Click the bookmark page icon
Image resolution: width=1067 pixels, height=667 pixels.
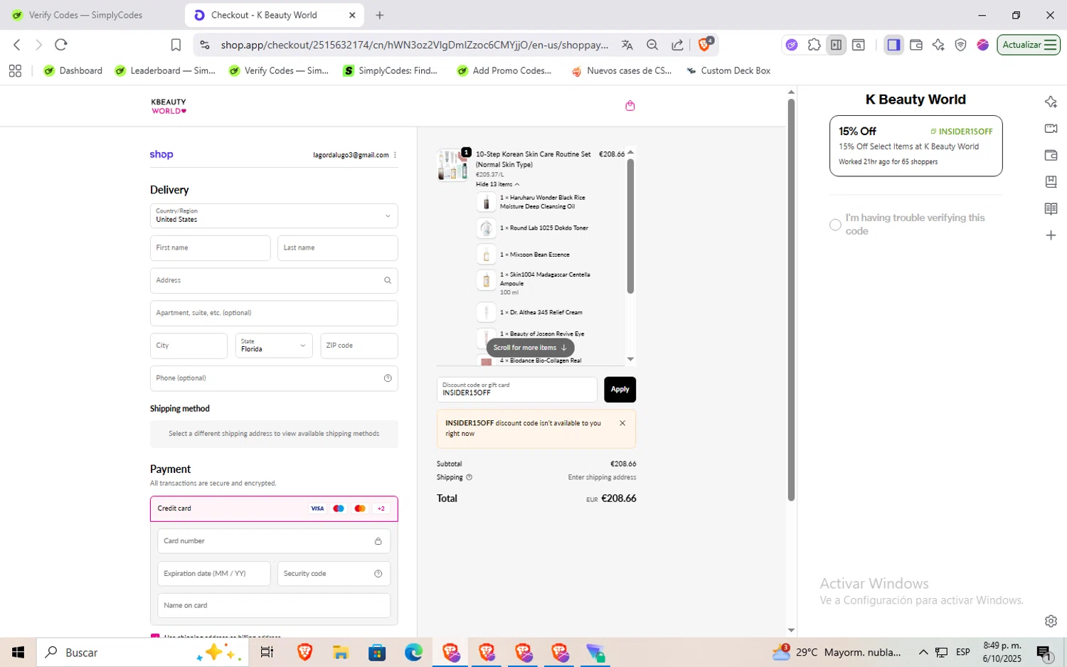coord(176,45)
